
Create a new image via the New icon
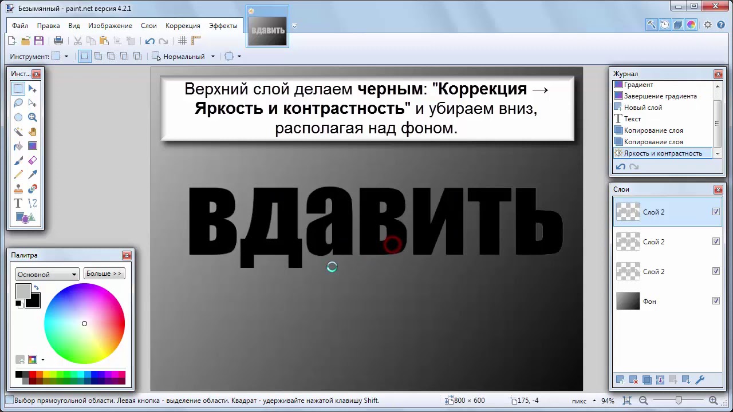(x=12, y=41)
